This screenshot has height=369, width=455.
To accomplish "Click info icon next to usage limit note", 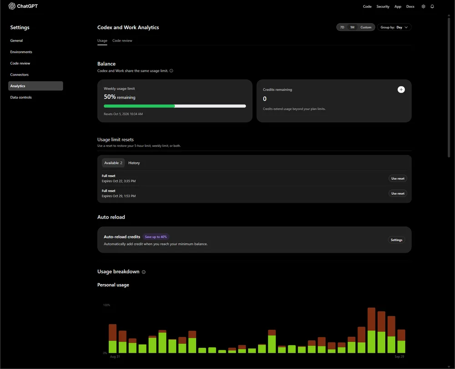I will (171, 71).
